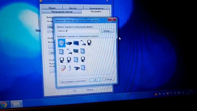Choose headphones icon left of the headset with microphone
The width and height of the screenshot is (197, 111).
62,60
